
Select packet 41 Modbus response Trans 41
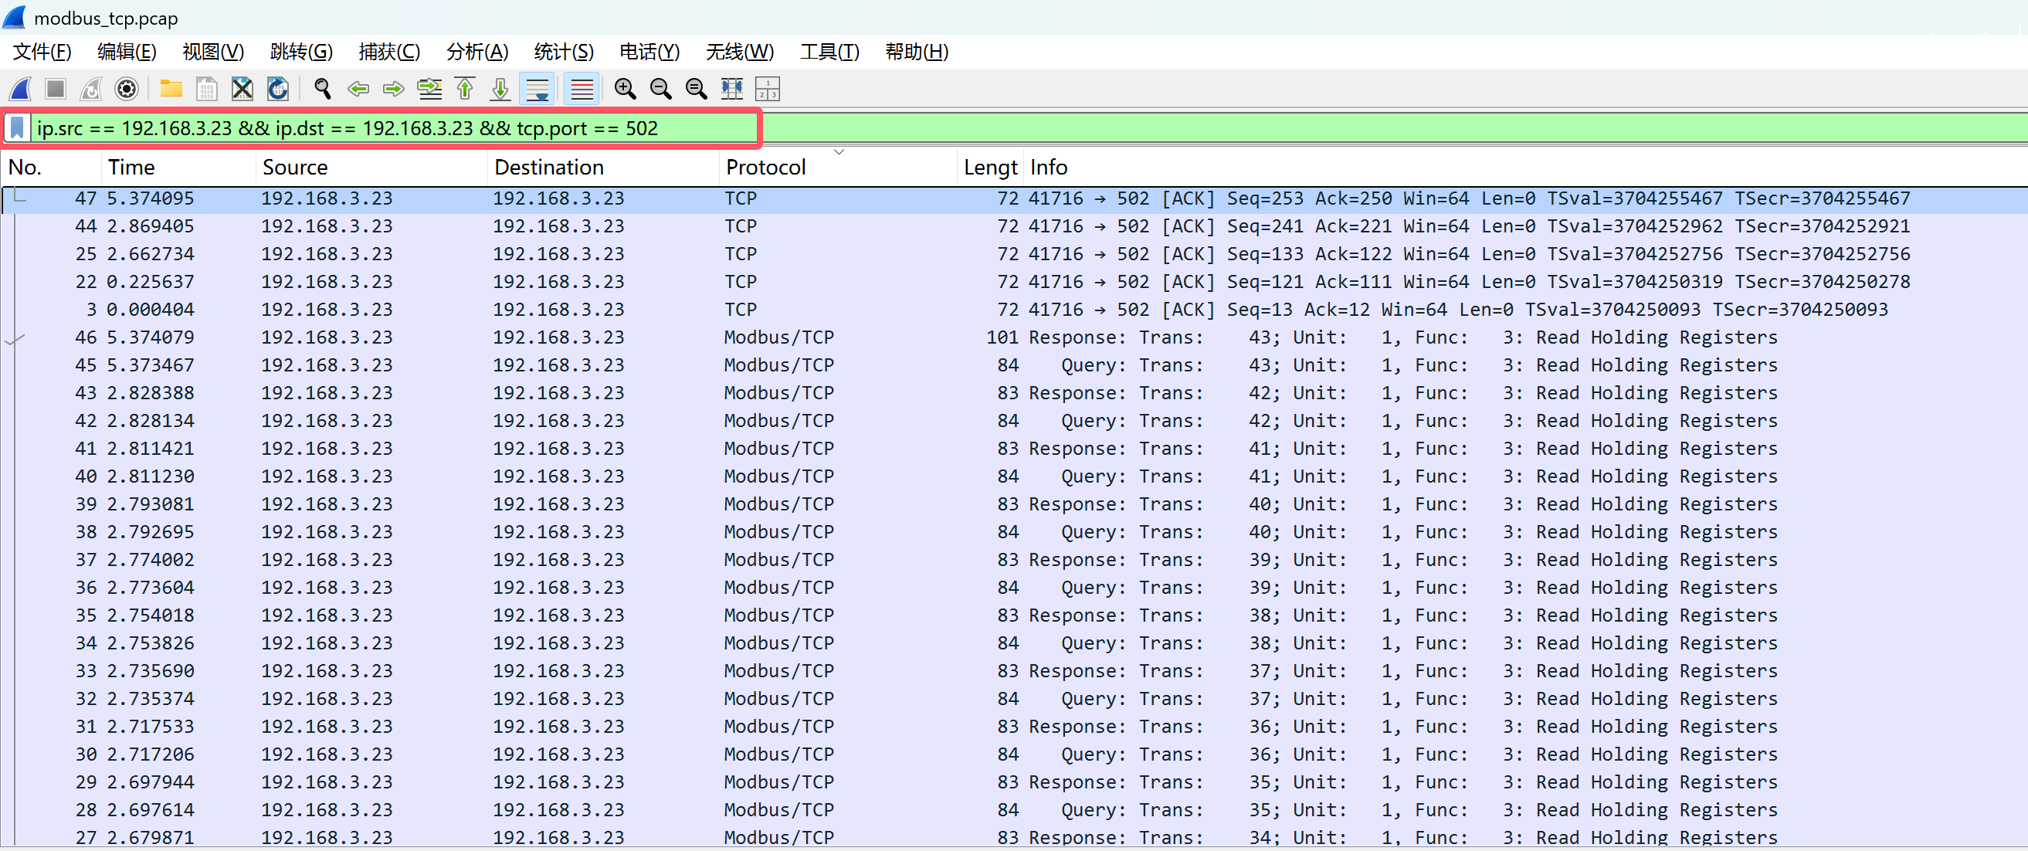point(1014,449)
